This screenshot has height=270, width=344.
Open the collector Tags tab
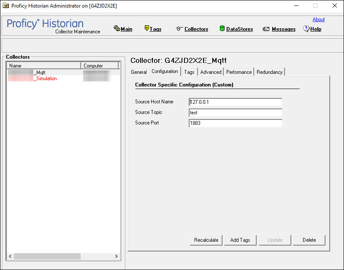pyautogui.click(x=189, y=72)
